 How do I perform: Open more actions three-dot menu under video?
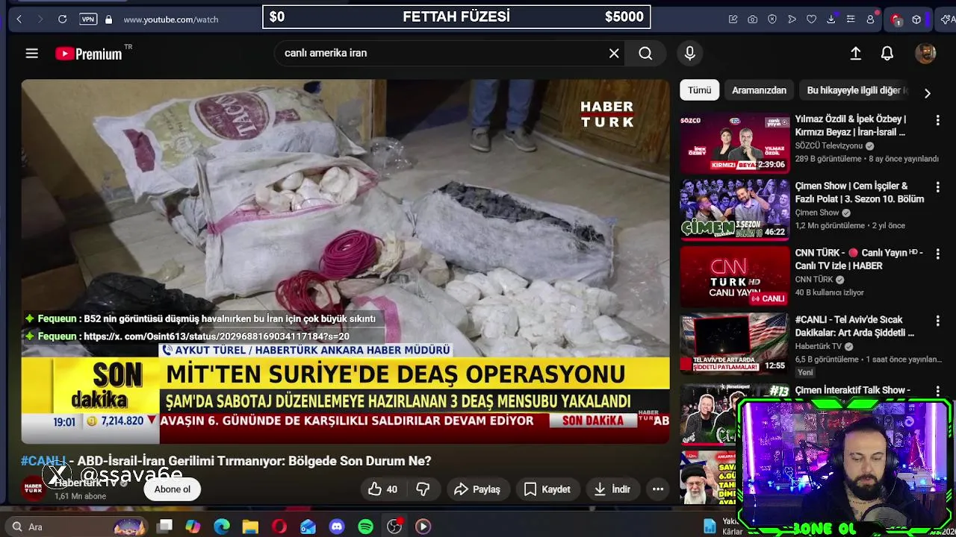658,489
